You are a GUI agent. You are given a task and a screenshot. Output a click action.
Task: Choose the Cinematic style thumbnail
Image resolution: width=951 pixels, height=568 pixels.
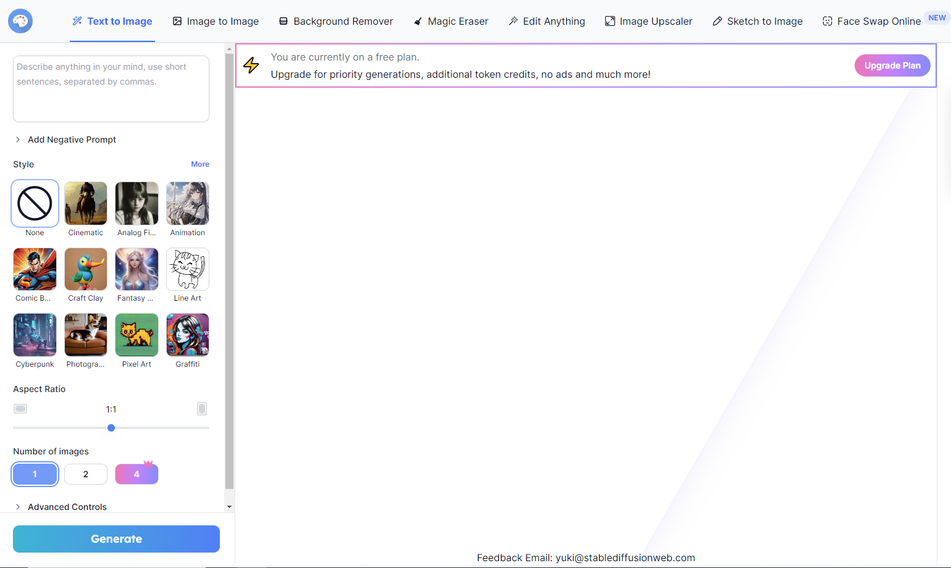click(x=86, y=203)
